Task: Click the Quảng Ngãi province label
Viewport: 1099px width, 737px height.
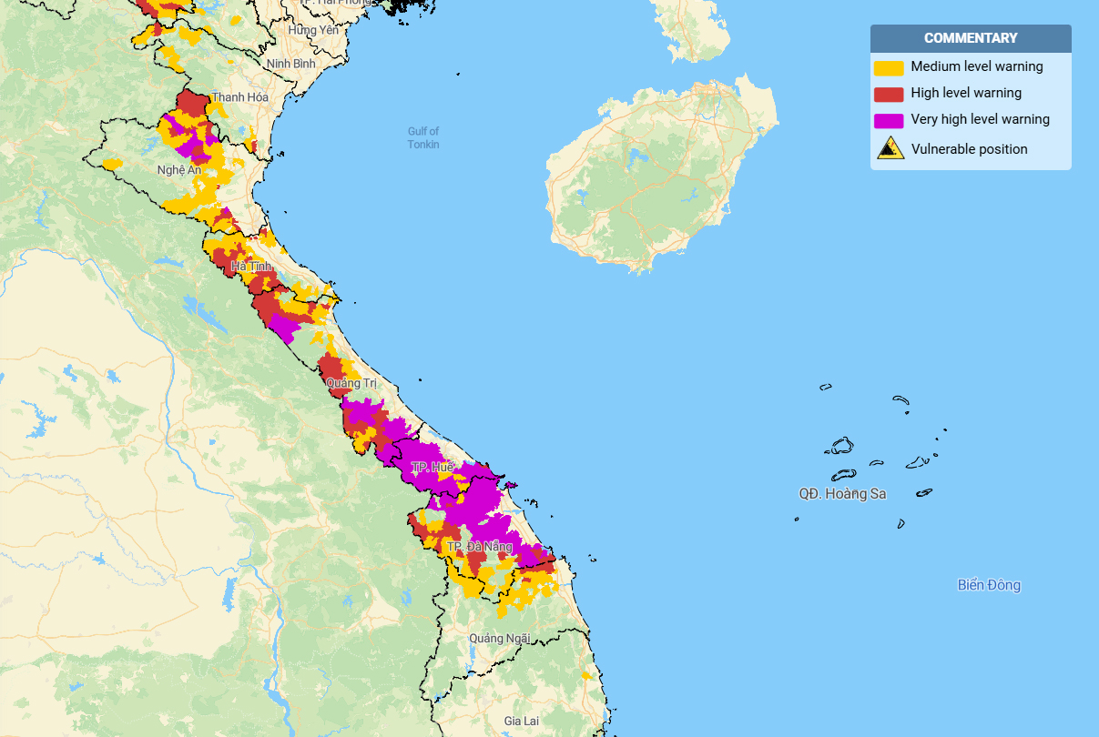Action: 499,638
